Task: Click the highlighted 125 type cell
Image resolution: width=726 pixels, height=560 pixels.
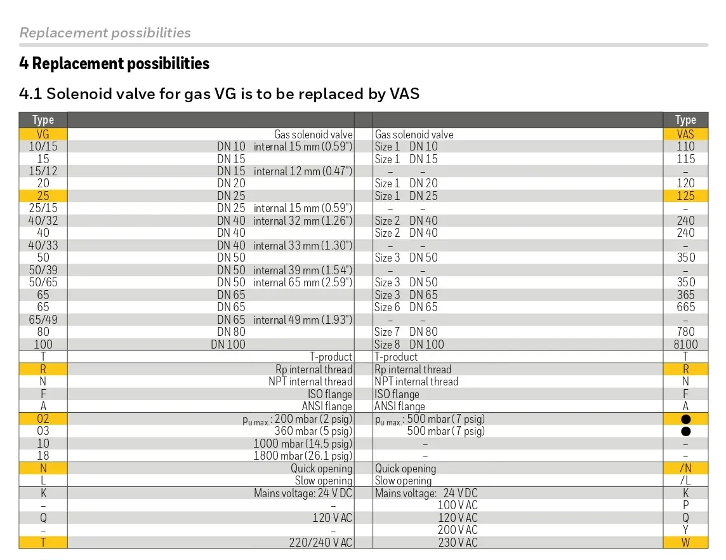Action: point(685,196)
